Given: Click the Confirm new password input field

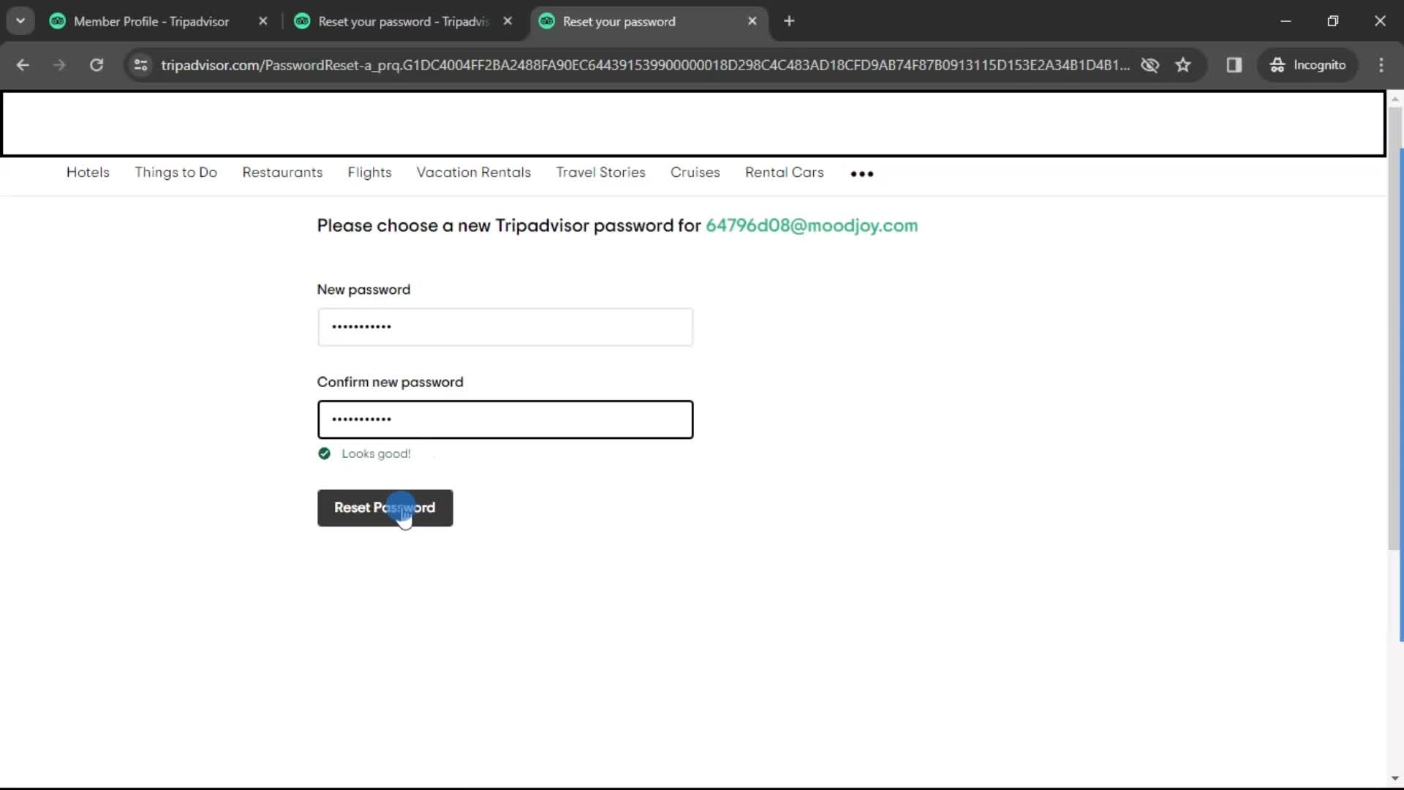Looking at the screenshot, I should pos(505,418).
